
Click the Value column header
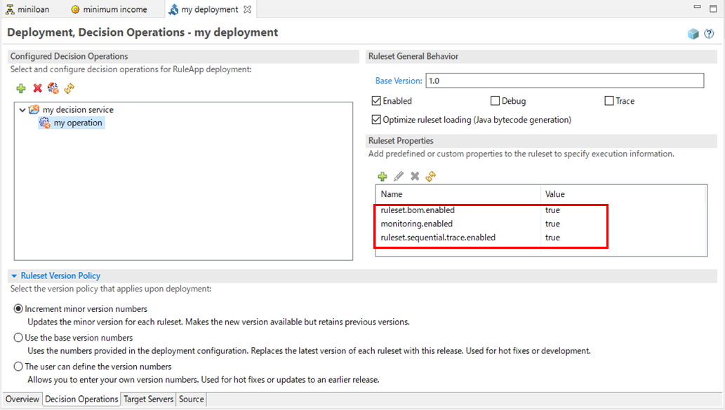[x=623, y=194]
